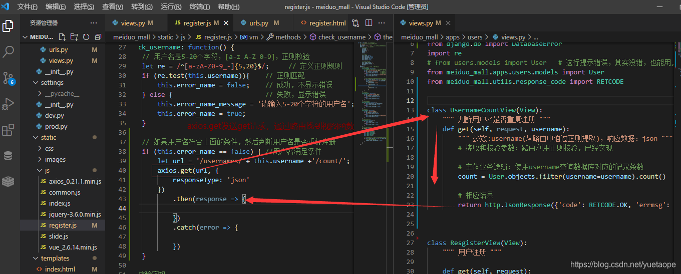Open the 编辑(E) menu
This screenshot has width=681, height=274.
[56, 7]
